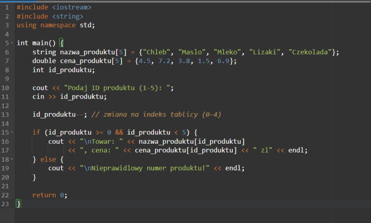Click the value 6.9 in price array

tap(223, 61)
